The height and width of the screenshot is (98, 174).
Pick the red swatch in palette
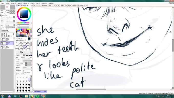coord(17,29)
